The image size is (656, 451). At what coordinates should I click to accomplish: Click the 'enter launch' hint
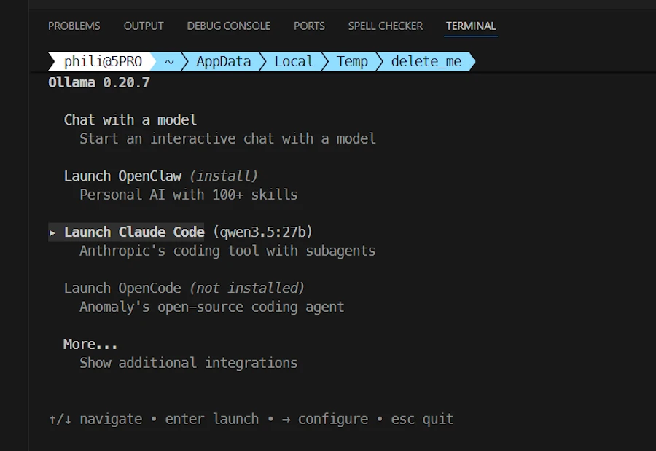coord(211,419)
